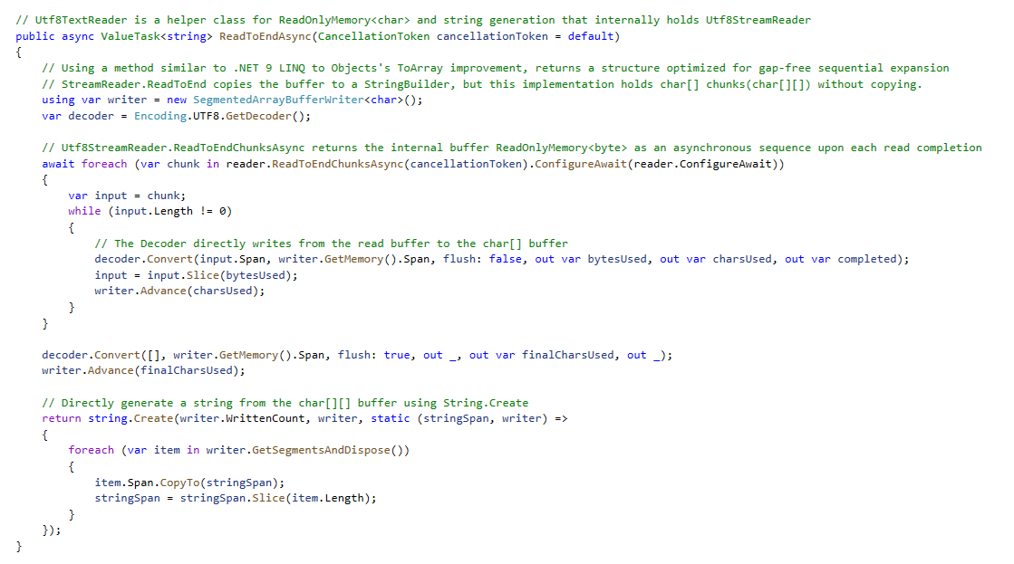Click the GetDecoder() call
The width and height of the screenshot is (1014, 564).
click(x=265, y=116)
